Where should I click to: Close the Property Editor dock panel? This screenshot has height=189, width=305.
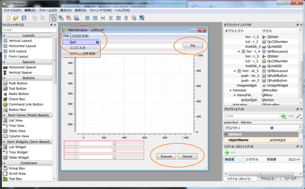coord(301,109)
